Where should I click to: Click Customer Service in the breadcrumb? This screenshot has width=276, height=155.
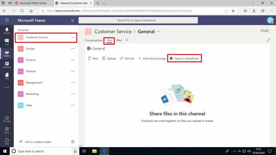point(113,32)
